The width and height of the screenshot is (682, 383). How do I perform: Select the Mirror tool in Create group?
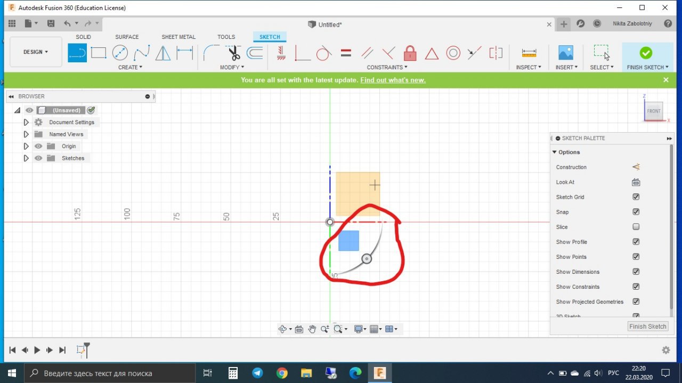[x=163, y=53]
